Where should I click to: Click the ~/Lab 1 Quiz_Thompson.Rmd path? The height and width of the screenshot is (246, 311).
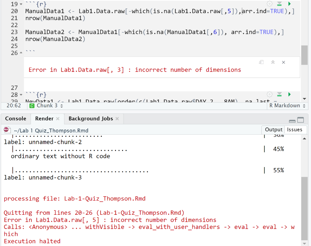click(x=51, y=130)
